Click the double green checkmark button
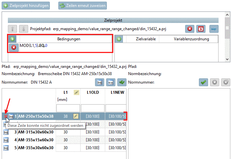This screenshot has height=159, width=232. click(x=122, y=82)
